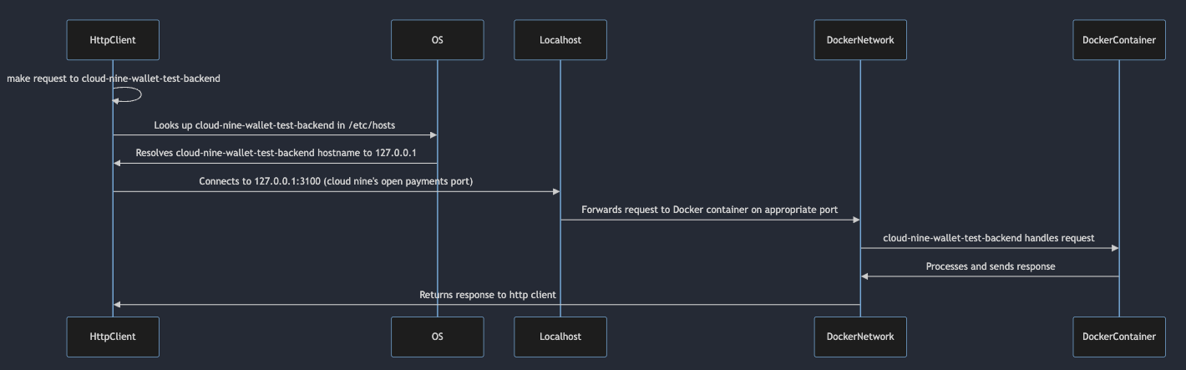Screen dimensions: 1186x370
Task: Select the top OS participant box
Action: tap(437, 39)
